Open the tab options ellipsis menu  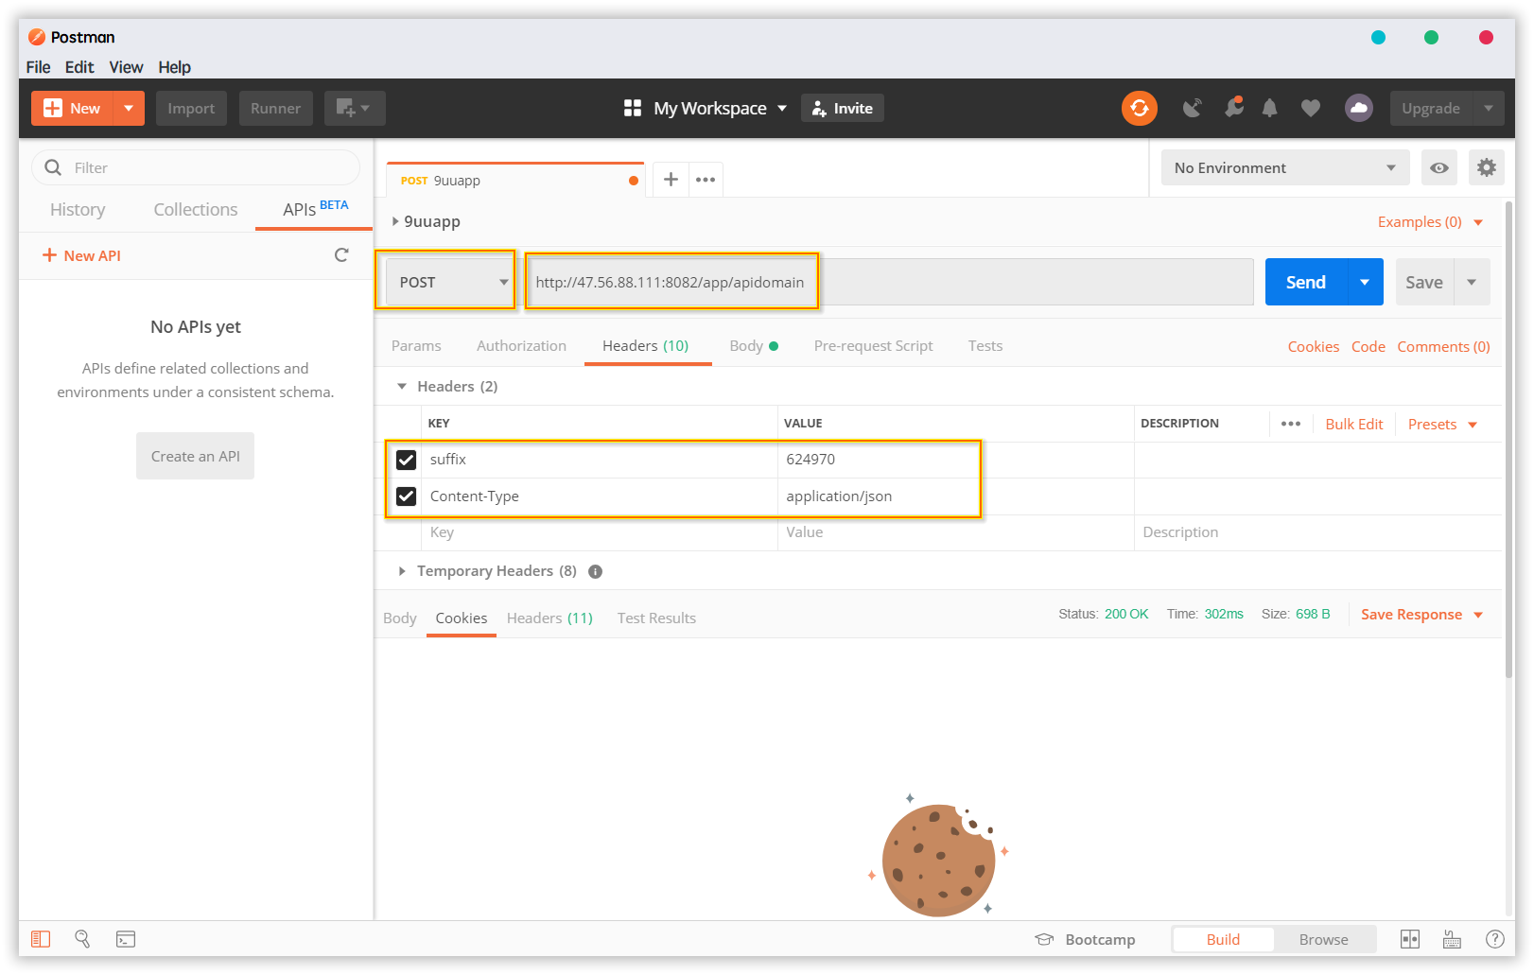point(706,180)
